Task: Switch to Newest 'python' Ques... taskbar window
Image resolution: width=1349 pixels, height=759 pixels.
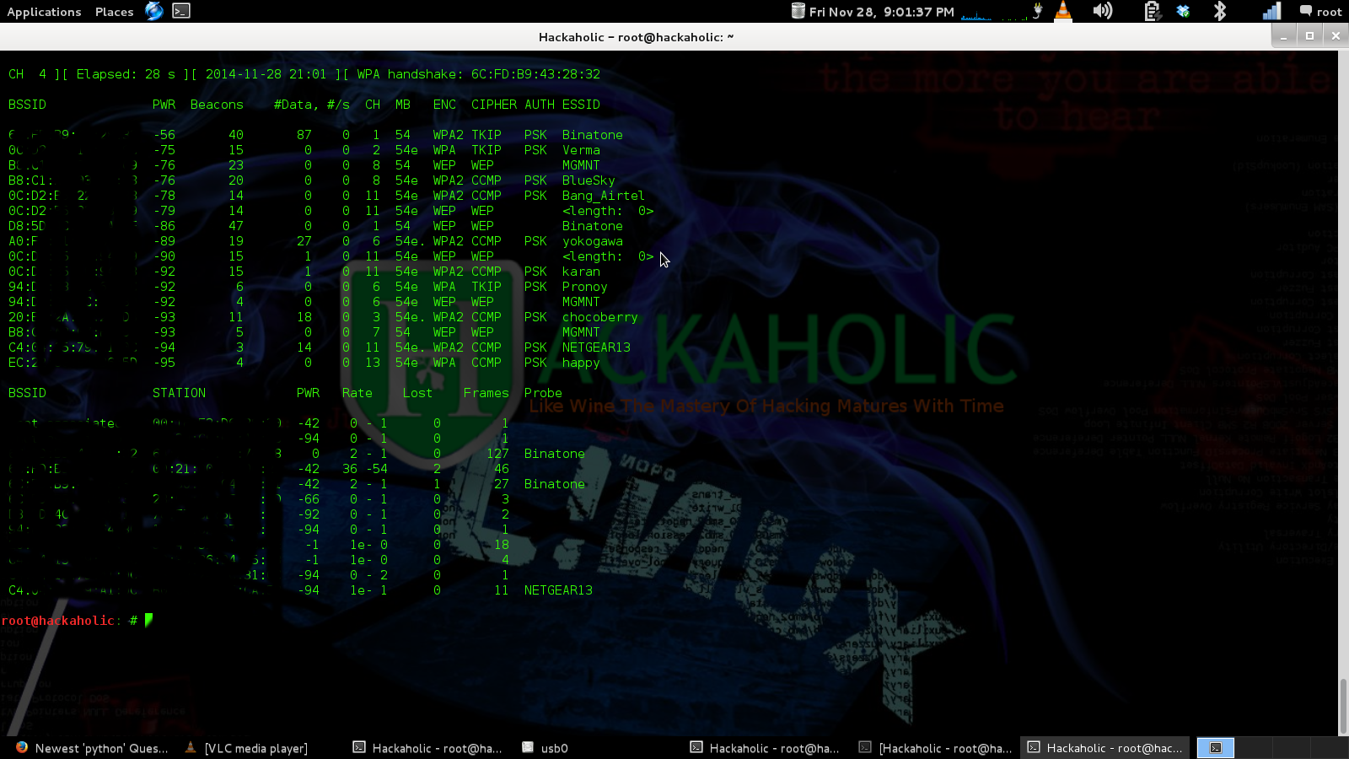Action: point(92,748)
